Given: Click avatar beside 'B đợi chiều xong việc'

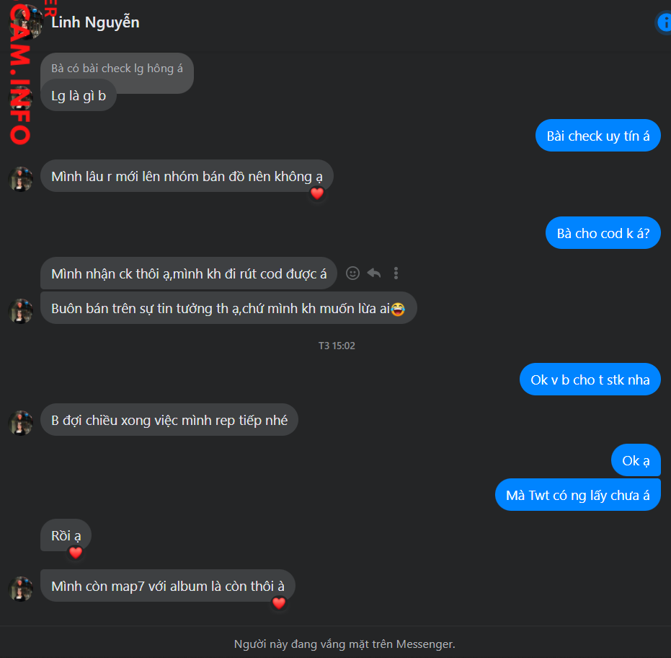Looking at the screenshot, I should (20, 423).
